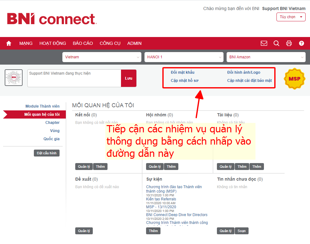
Task: Open event Chương trình đào tạo Thành viên
Action: click(x=174, y=189)
